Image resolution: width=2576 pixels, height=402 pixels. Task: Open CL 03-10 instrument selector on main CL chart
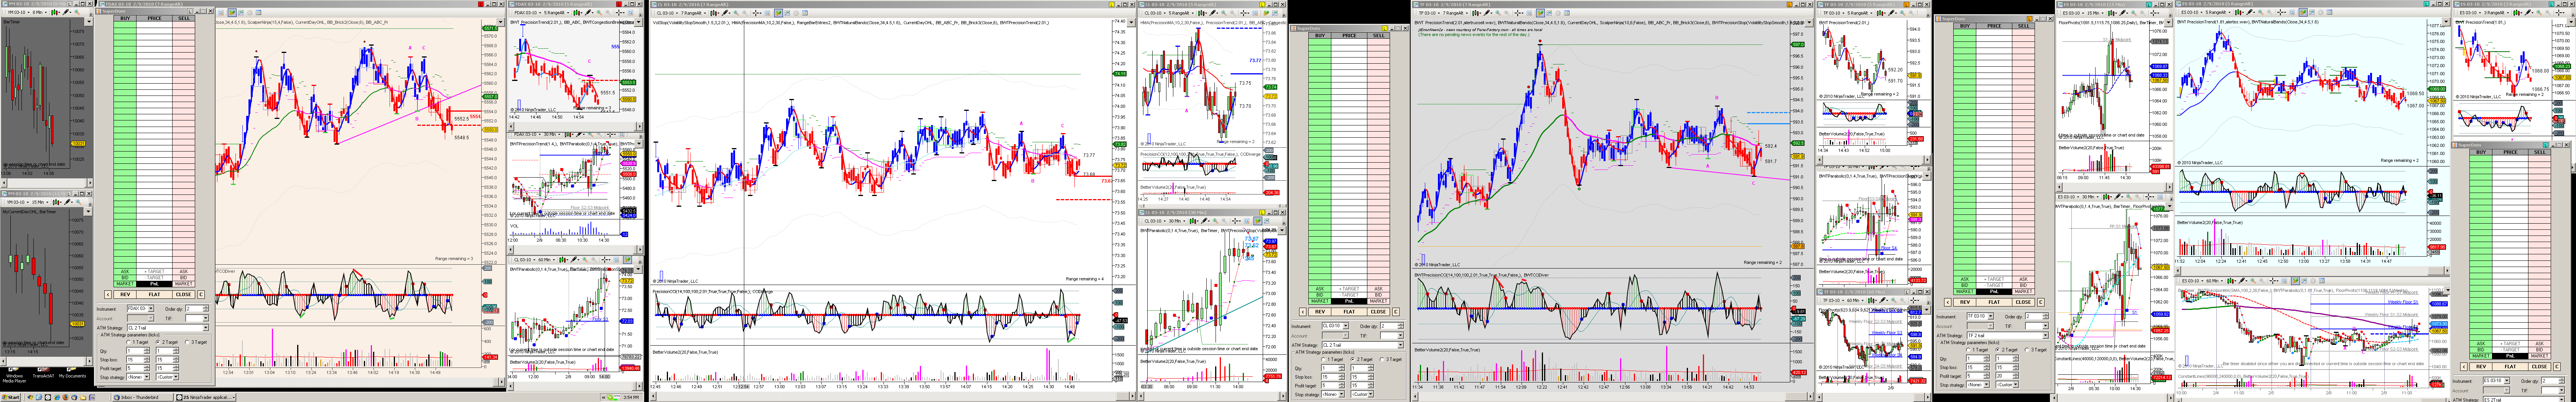[667, 13]
